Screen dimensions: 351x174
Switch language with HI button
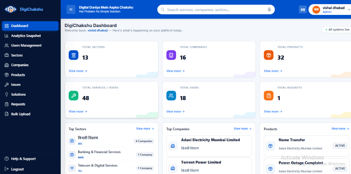coord(303,10)
